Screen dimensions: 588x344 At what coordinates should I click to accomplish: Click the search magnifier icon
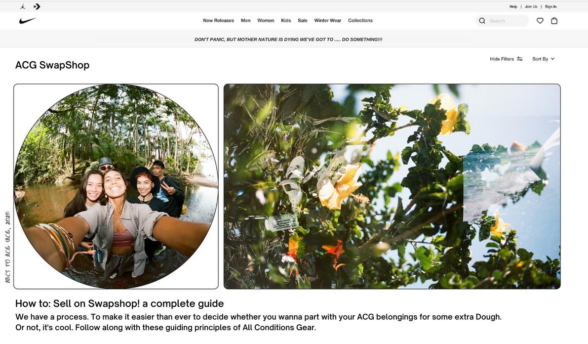pos(482,21)
